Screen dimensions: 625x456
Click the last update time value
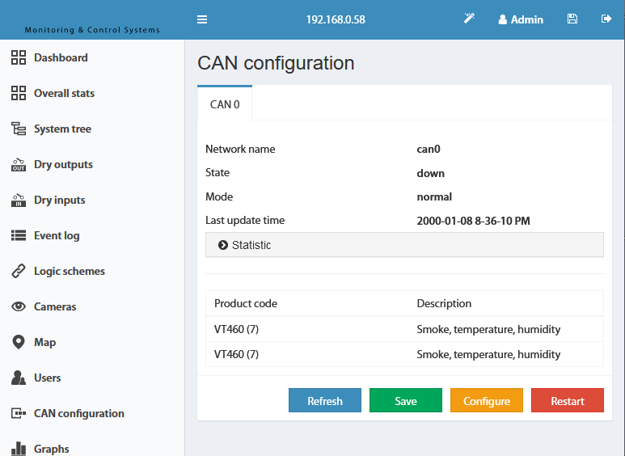coord(474,221)
